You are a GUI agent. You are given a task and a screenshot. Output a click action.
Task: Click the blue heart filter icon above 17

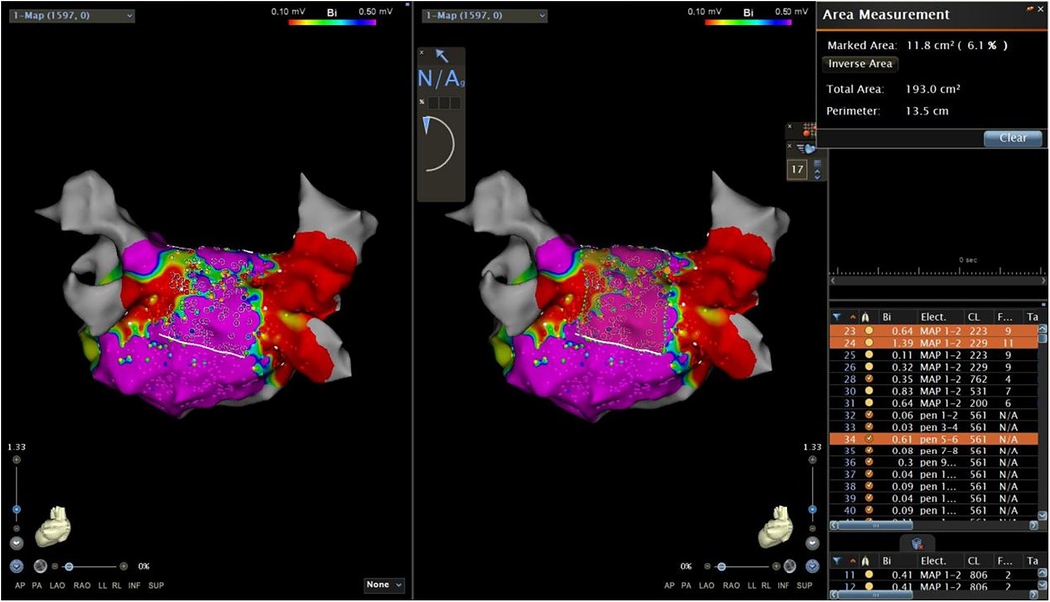point(806,149)
